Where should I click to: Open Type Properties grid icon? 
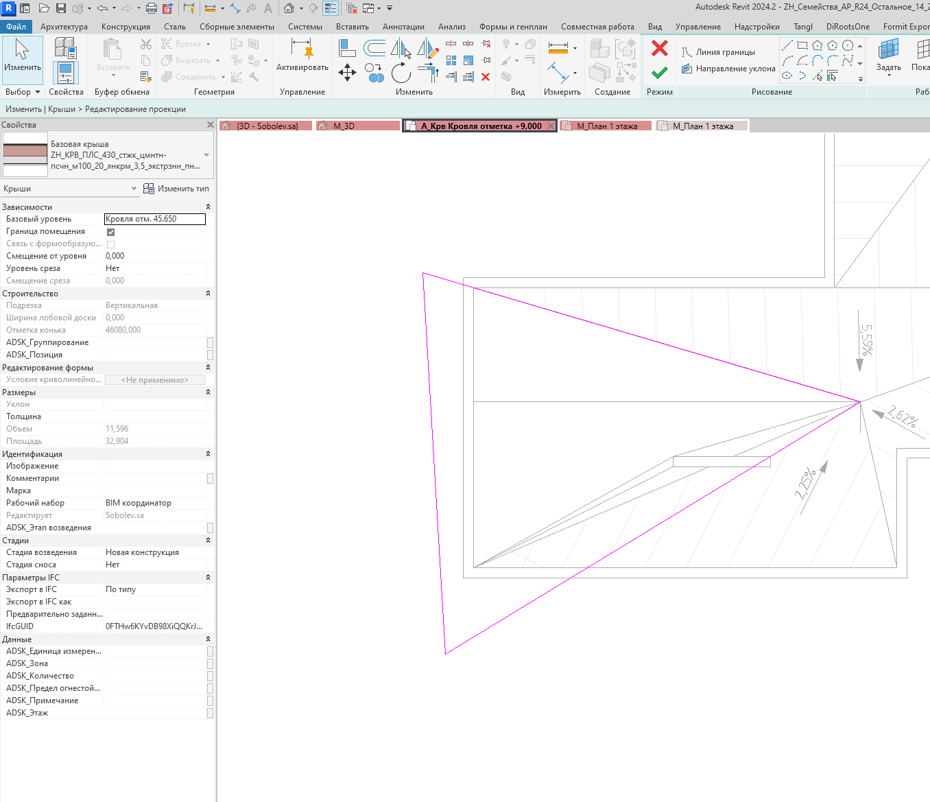(65, 47)
